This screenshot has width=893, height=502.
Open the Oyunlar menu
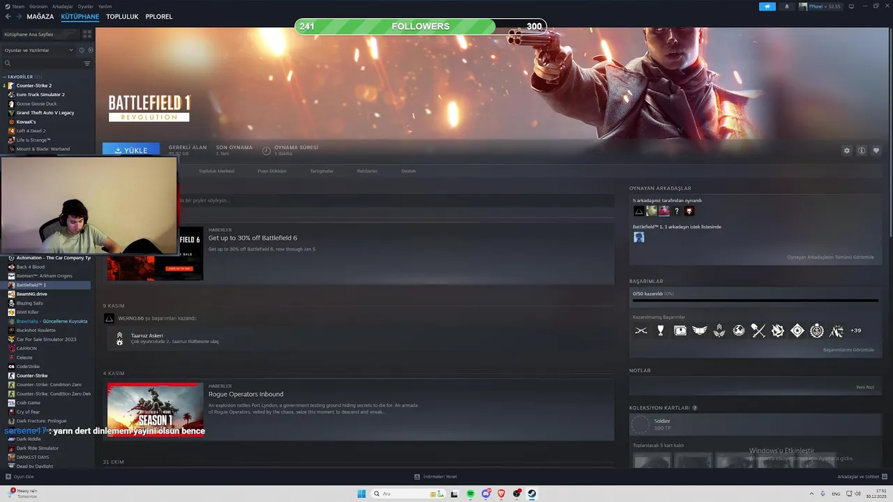click(85, 6)
